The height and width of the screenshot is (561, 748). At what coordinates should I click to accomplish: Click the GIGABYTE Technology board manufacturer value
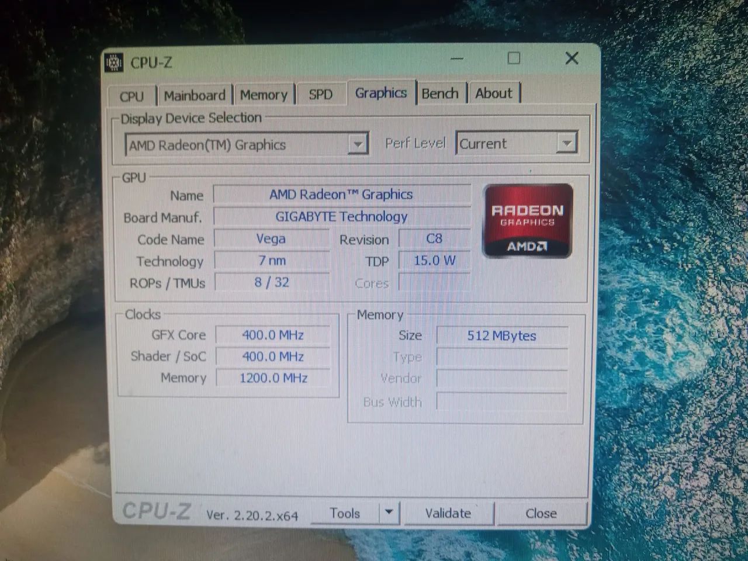(341, 217)
